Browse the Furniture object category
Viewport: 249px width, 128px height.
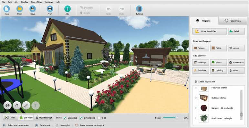coord(201,70)
